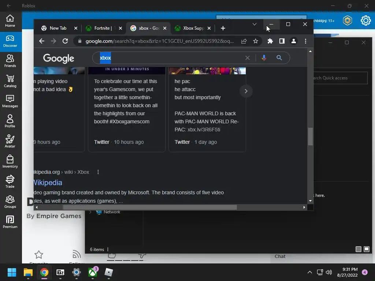Open 7-Zip from the taskbar

(x=60, y=272)
